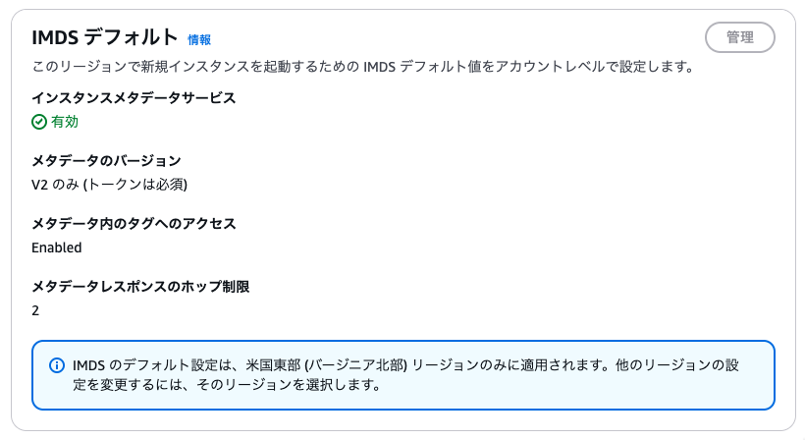Click the 有効 status text

tap(65, 122)
